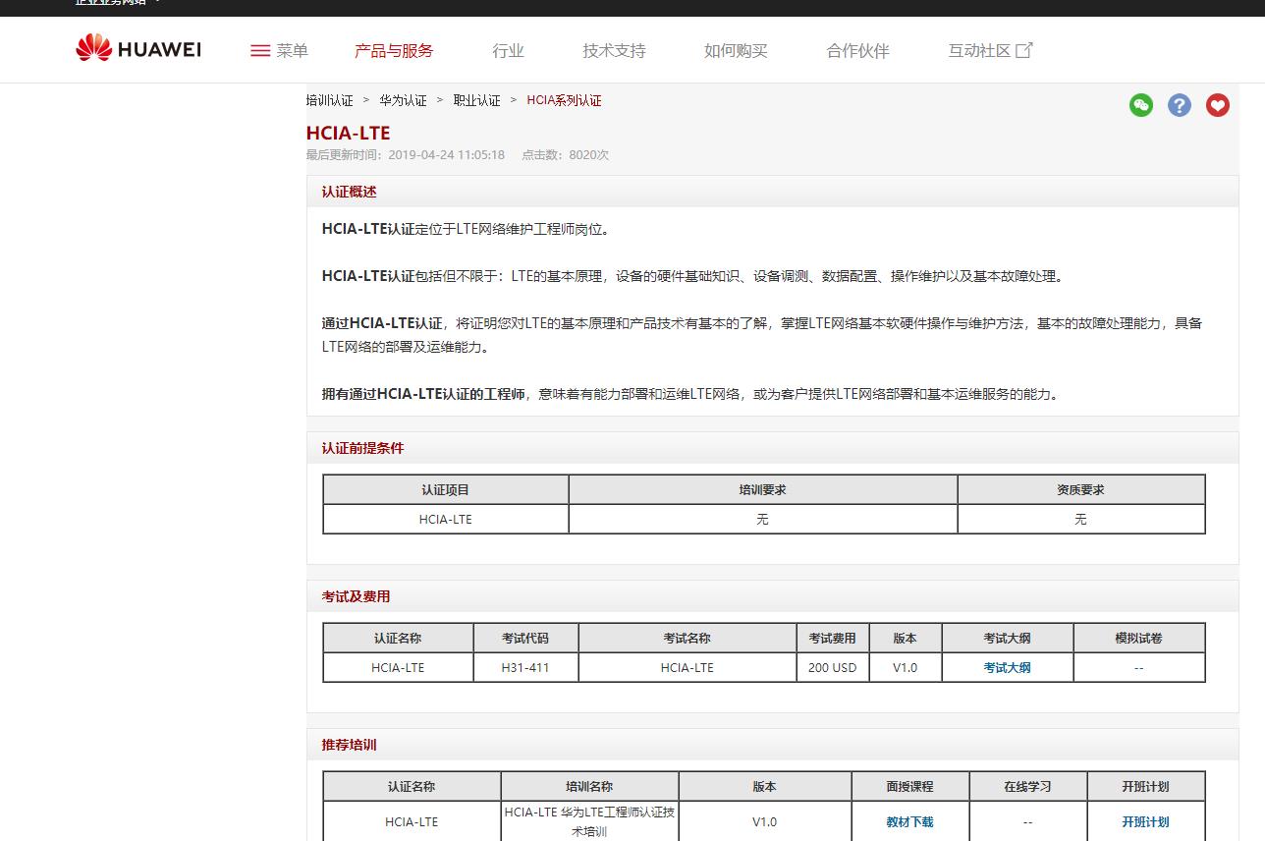Click the 考试费用 column header
The width and height of the screenshot is (1265, 841).
pyautogui.click(x=832, y=638)
